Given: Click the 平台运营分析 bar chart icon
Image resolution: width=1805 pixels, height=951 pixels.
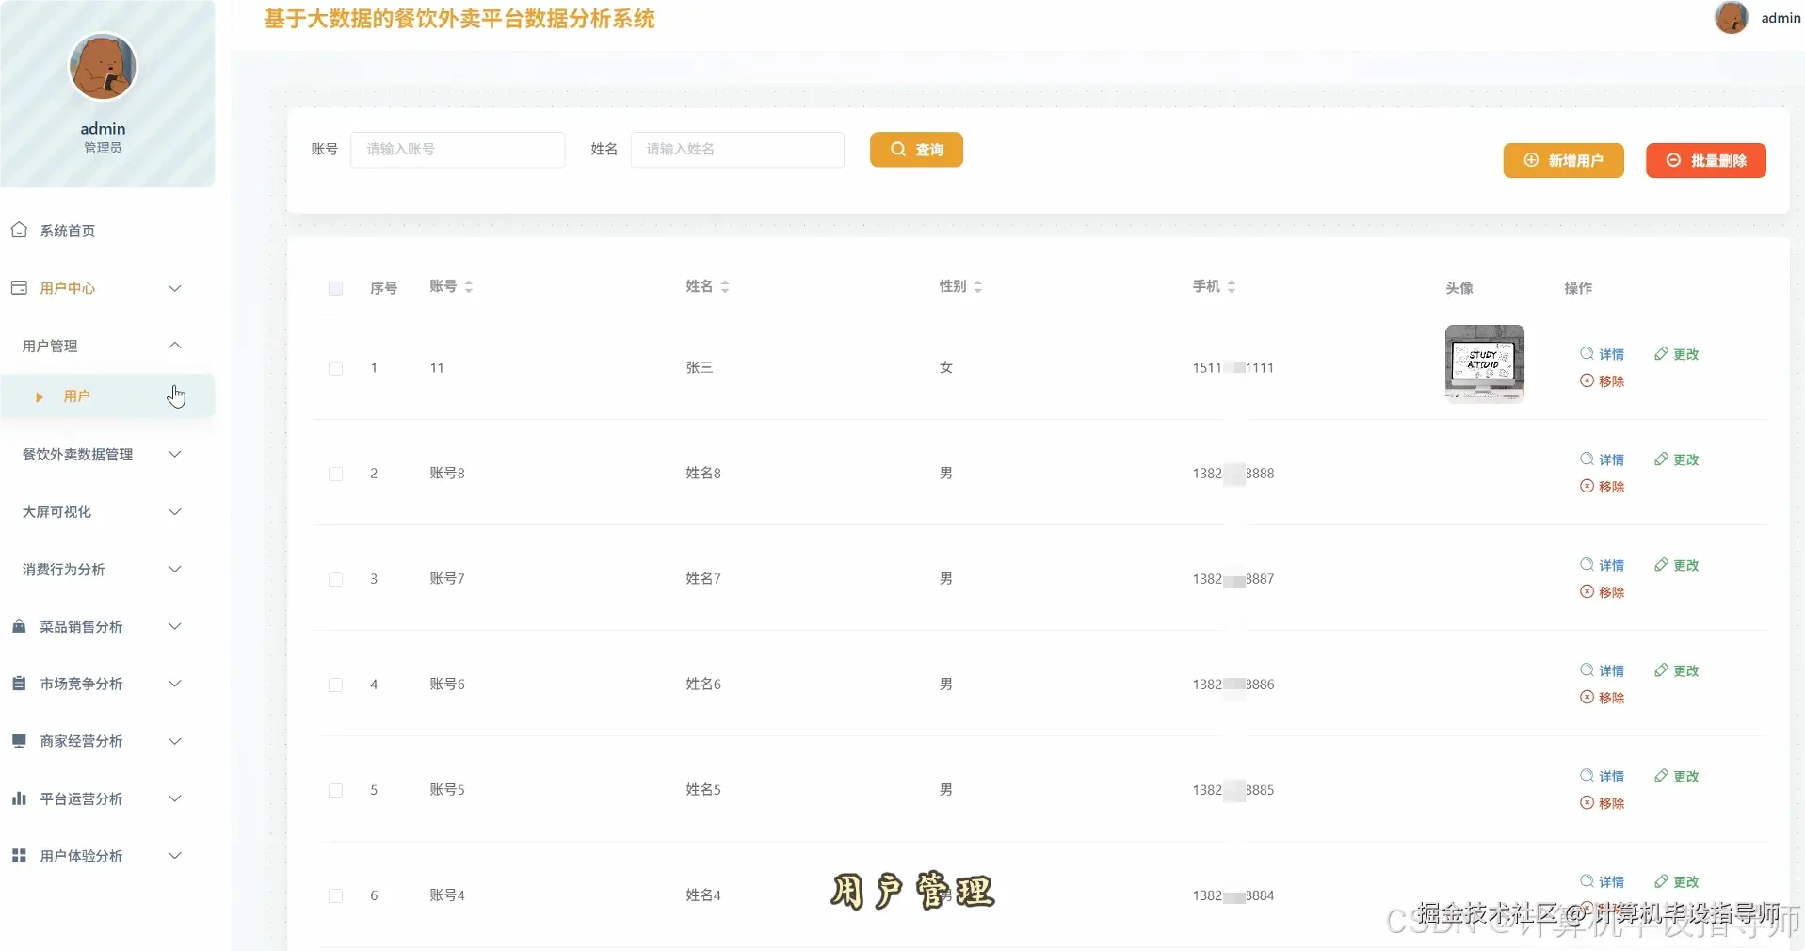Looking at the screenshot, I should (18, 798).
